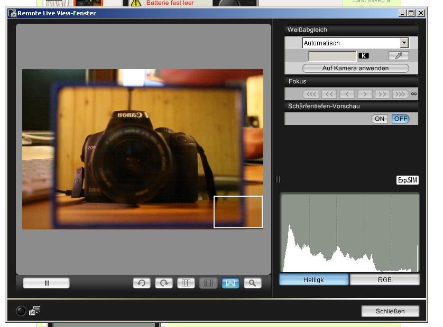Click the Batterie fast leer warning in the background window

tap(170, 3)
